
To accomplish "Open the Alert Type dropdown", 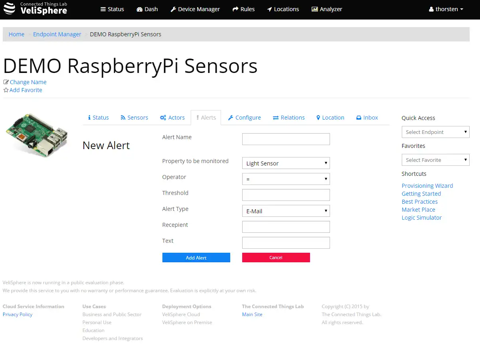I will pyautogui.click(x=286, y=211).
